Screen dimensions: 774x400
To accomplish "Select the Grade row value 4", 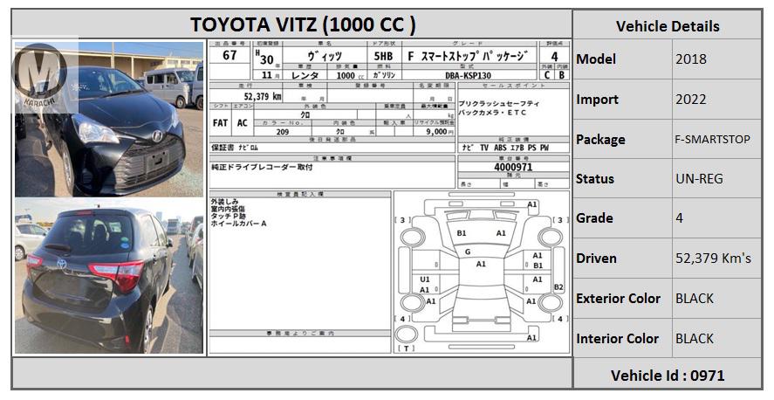I will [x=680, y=218].
